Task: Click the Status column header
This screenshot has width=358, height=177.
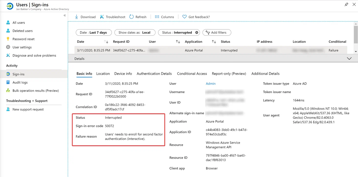Action: tap(226, 42)
